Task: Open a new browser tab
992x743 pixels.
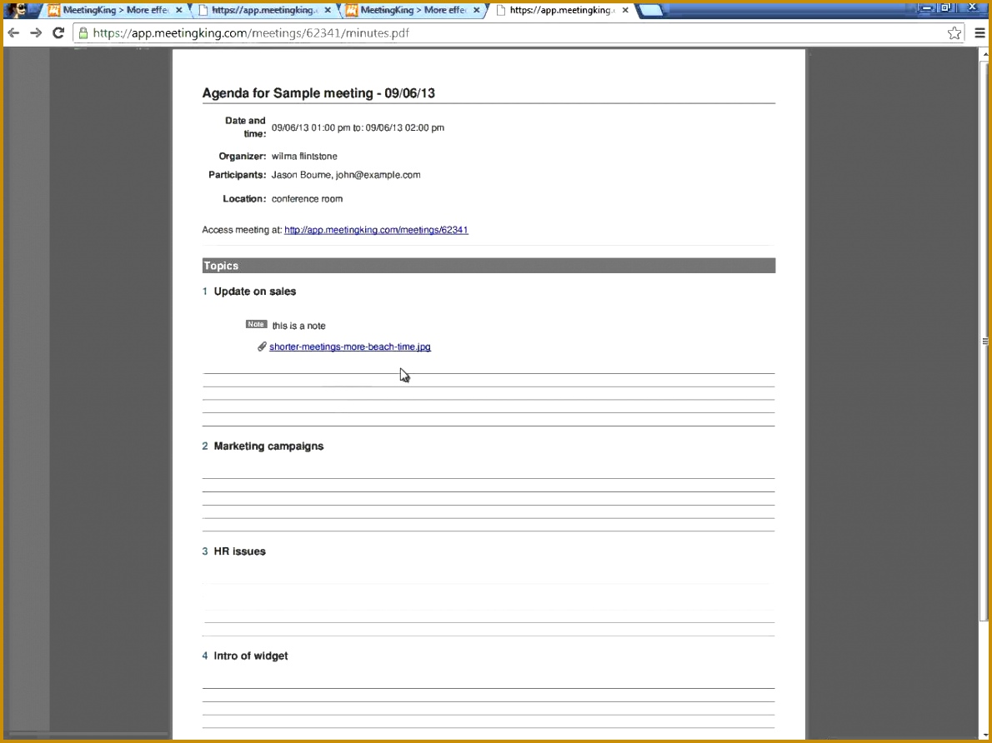Action: 650,10
